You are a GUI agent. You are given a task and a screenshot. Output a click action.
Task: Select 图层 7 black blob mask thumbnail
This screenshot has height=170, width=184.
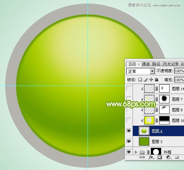pos(164,99)
